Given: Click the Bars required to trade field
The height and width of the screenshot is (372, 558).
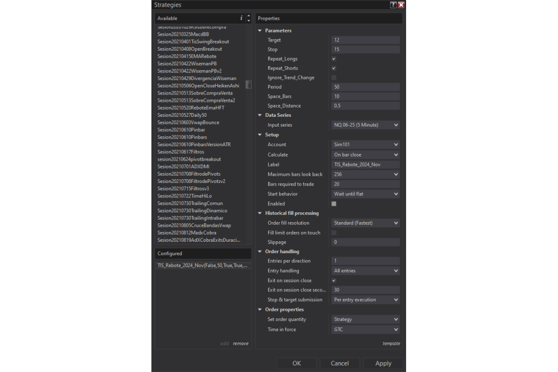Looking at the screenshot, I should [x=365, y=184].
